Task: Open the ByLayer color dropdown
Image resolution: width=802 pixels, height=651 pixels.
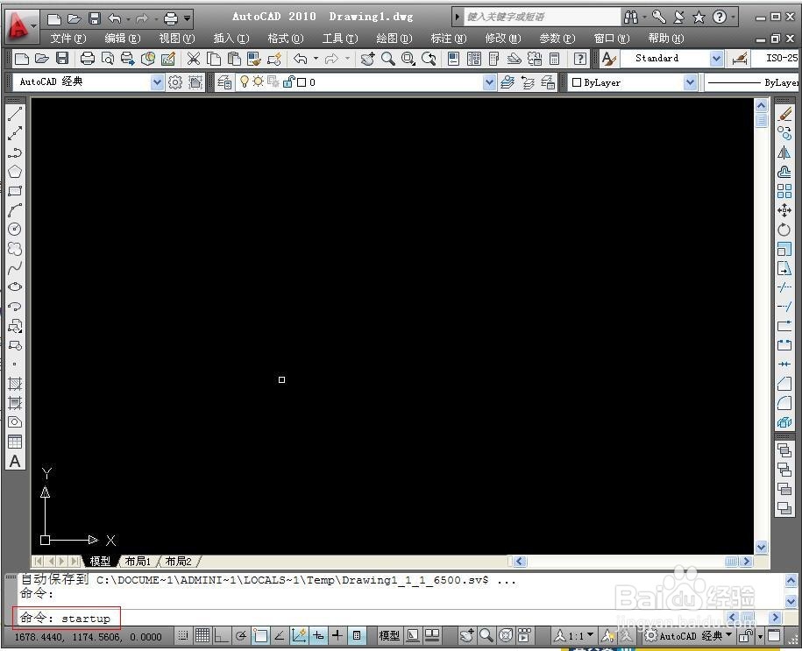Action: pos(690,81)
